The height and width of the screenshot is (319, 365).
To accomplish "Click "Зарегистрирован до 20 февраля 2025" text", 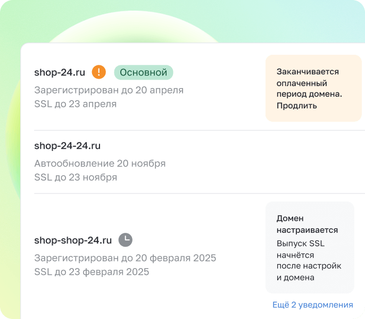I will click(x=125, y=258).
